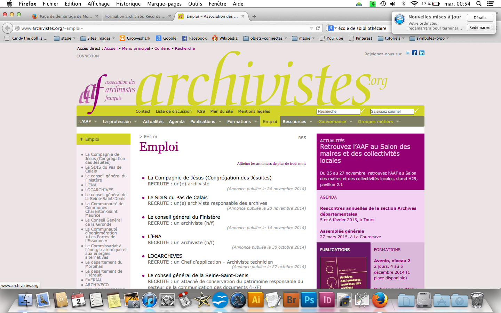The height and width of the screenshot is (313, 501).
Task: Open Reminders checklist app in the dock
Action: coord(96,300)
